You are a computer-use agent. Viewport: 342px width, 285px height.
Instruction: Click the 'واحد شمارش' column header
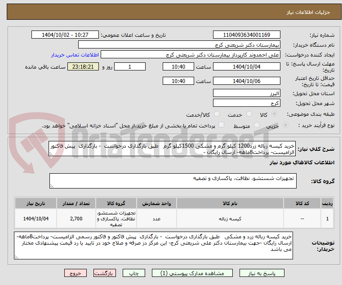coord(156,203)
